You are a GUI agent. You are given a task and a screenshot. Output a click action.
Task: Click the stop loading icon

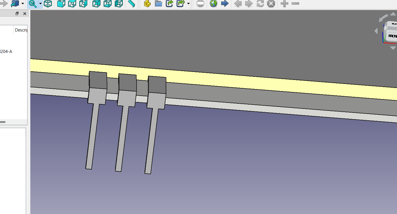(271, 4)
